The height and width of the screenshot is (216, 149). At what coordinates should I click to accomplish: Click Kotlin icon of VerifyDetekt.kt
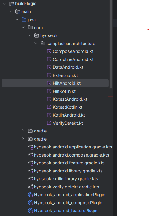pos(49,123)
